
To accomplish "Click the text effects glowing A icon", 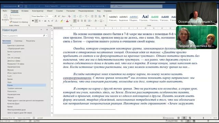I will (x=56, y=21).
